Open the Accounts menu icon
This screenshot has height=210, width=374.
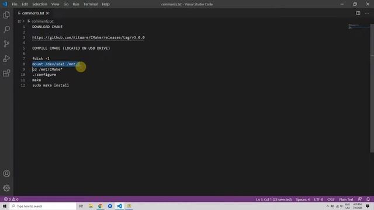click(x=6, y=174)
